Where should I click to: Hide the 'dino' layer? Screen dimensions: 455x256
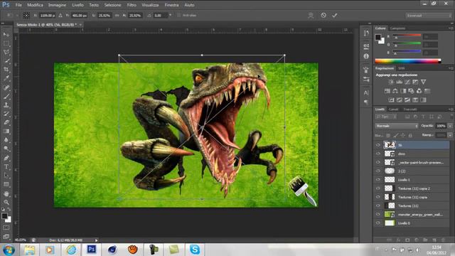pos(378,154)
